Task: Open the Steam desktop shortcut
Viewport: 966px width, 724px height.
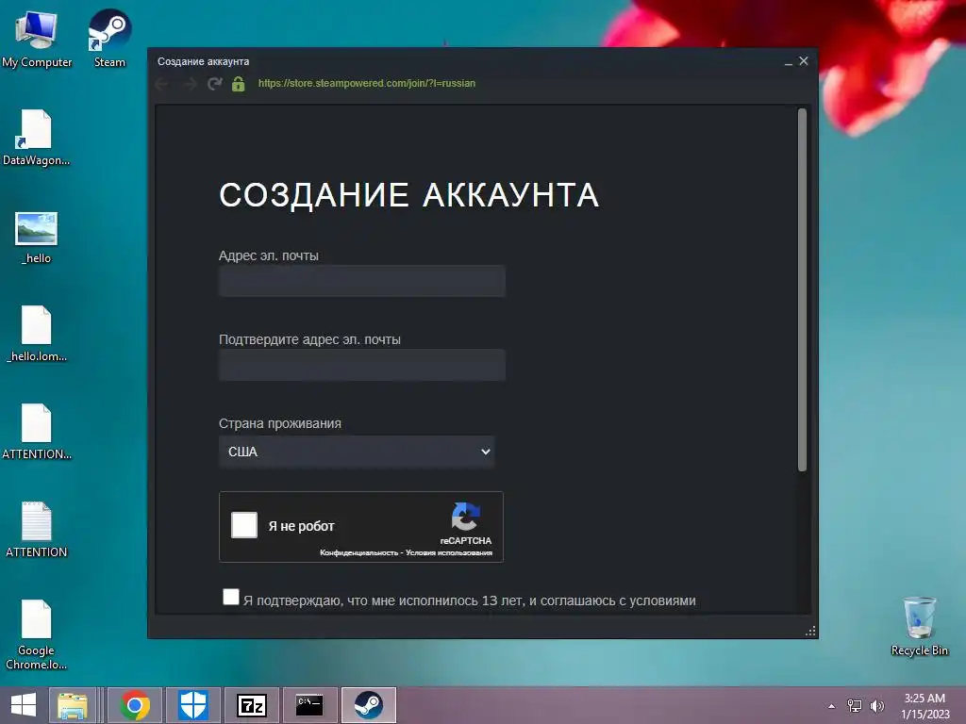Action: pyautogui.click(x=109, y=38)
